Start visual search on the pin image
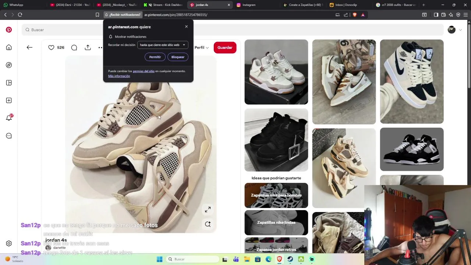The image size is (471, 265). point(208,224)
